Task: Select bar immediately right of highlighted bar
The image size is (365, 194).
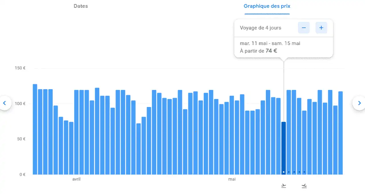Action: coord(289,132)
